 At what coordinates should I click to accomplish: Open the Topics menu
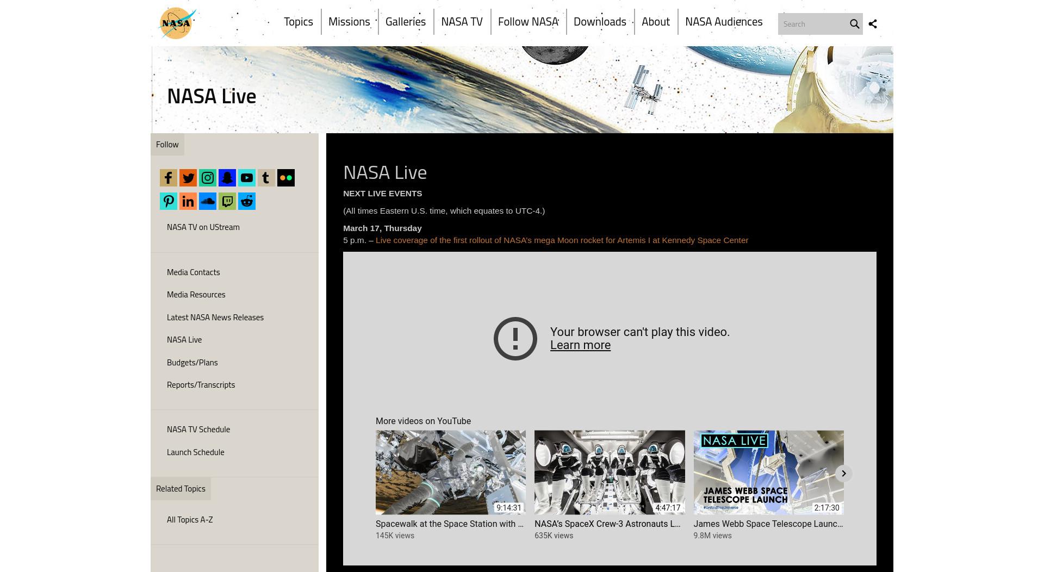(299, 22)
